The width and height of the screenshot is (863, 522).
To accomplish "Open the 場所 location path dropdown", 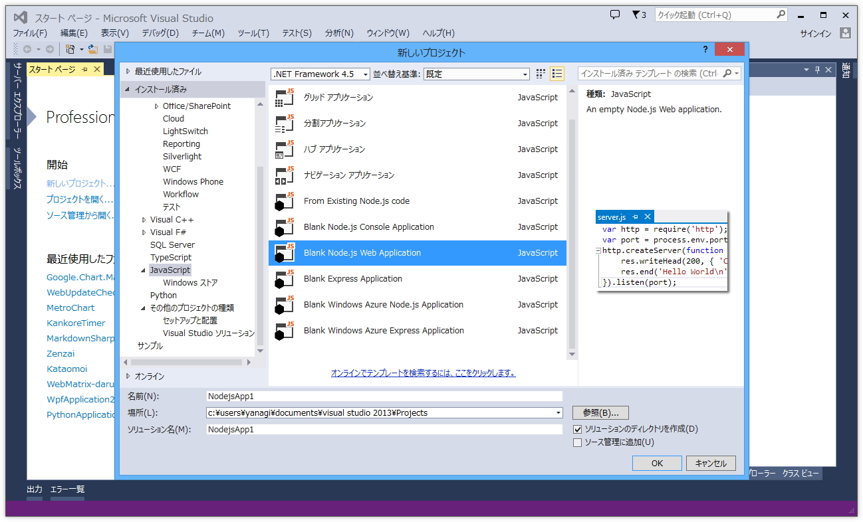I will point(558,413).
